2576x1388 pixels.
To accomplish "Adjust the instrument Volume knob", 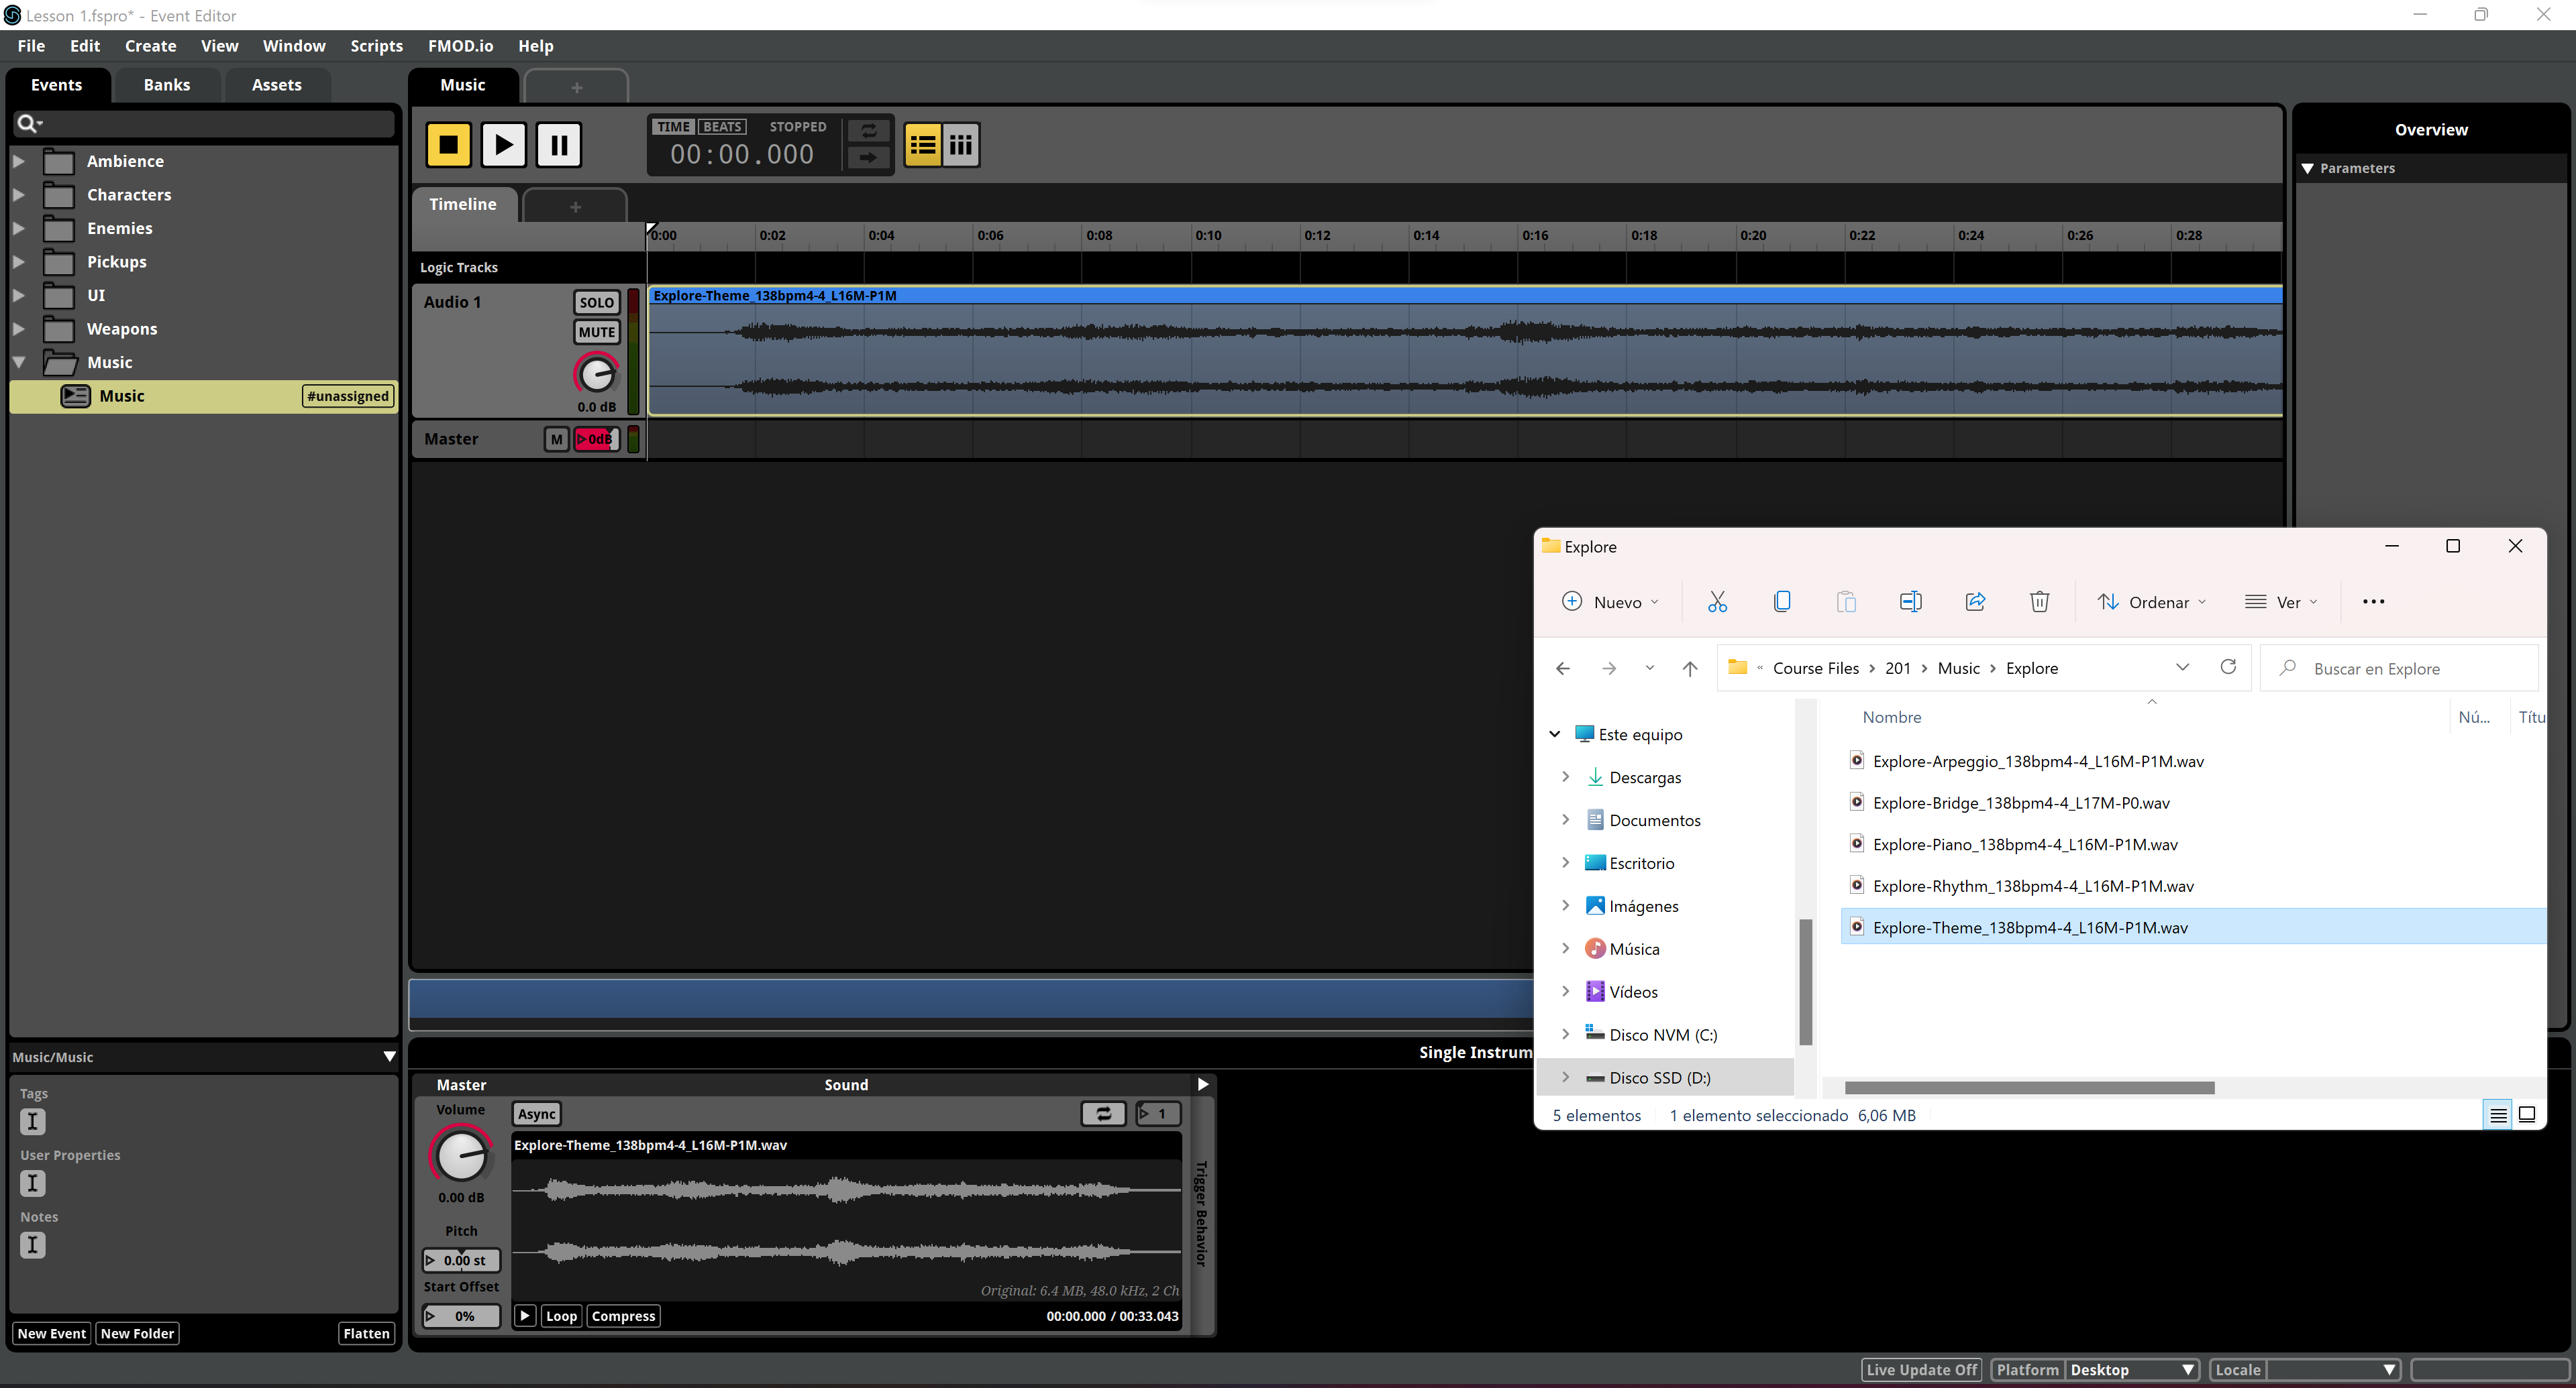I will tap(461, 1155).
